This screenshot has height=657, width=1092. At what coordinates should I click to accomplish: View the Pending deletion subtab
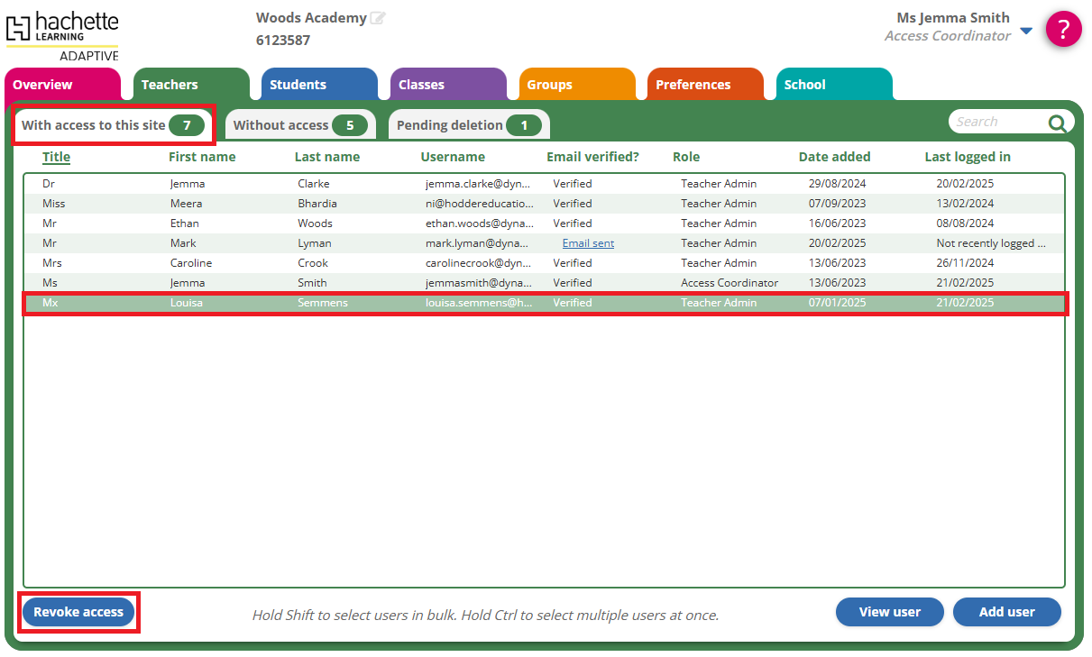coord(468,125)
